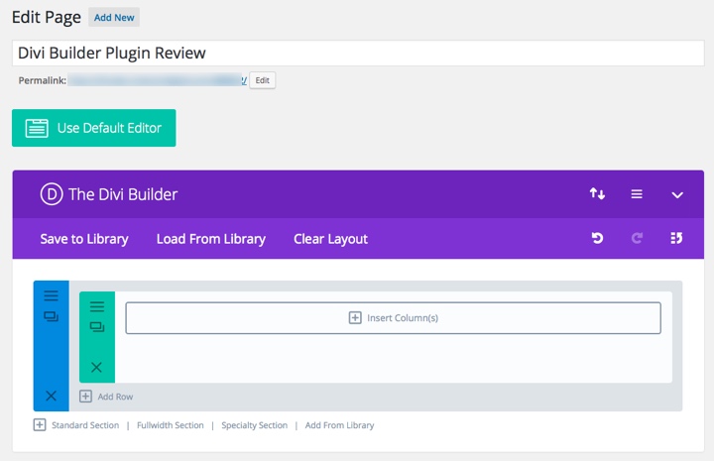Click the permalink Edit button
The image size is (714, 461).
[262, 80]
